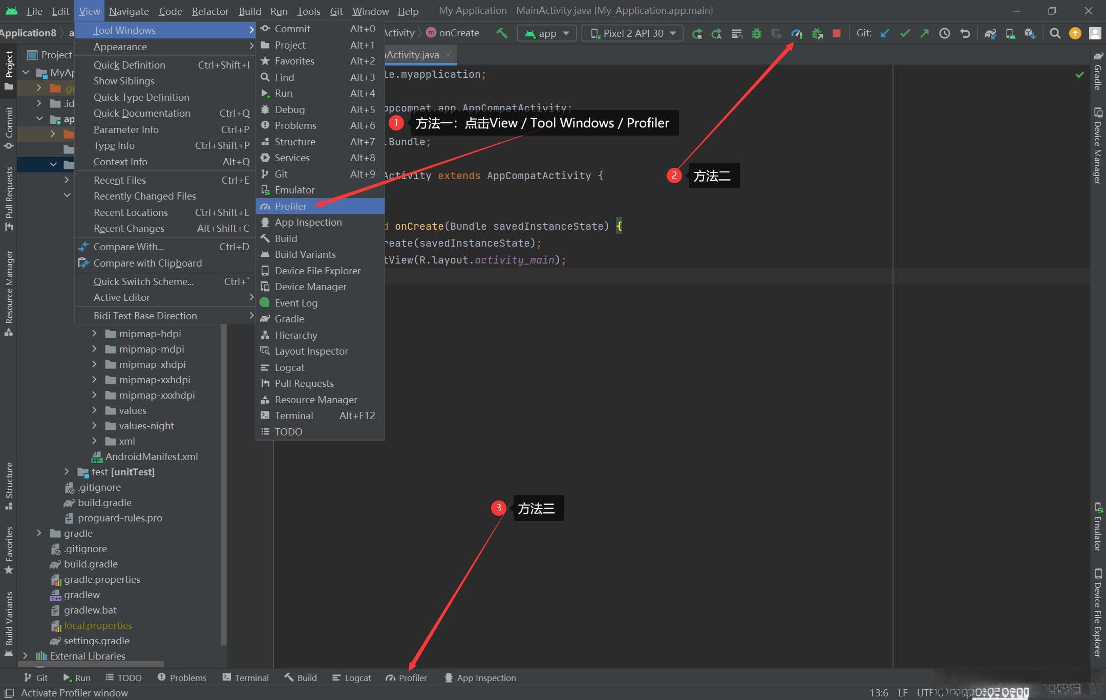Click the Git Rollback undo icon
This screenshot has height=700, width=1106.
coord(965,33)
